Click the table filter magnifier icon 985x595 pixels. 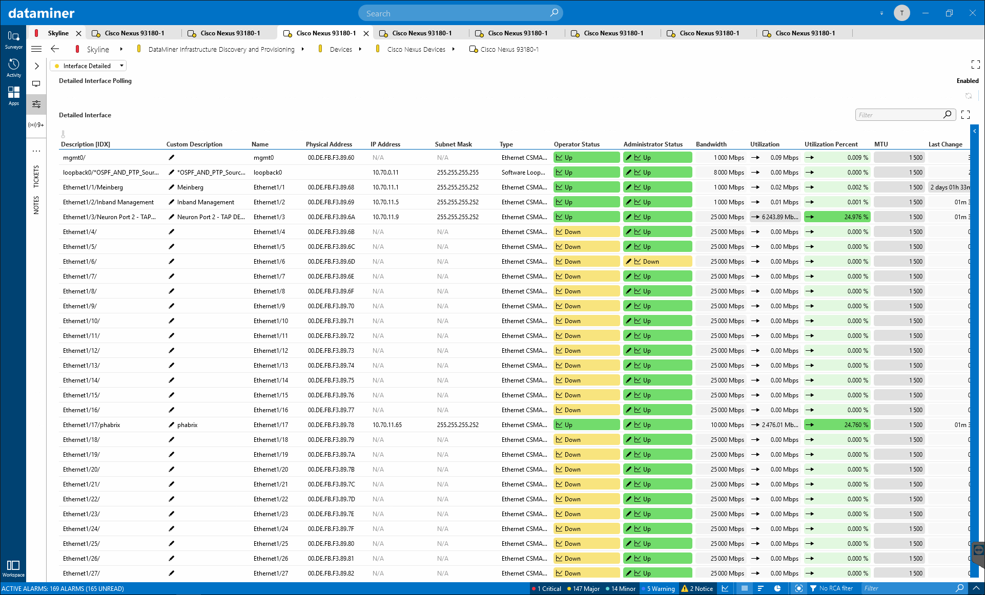[948, 115]
